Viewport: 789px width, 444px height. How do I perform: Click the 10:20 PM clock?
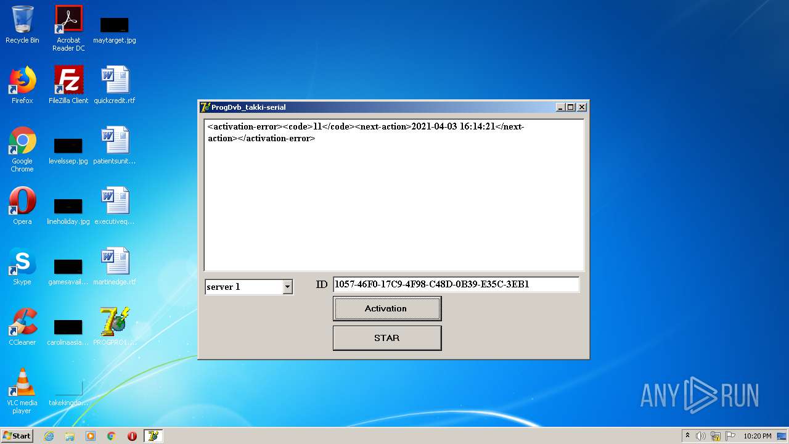pos(758,436)
